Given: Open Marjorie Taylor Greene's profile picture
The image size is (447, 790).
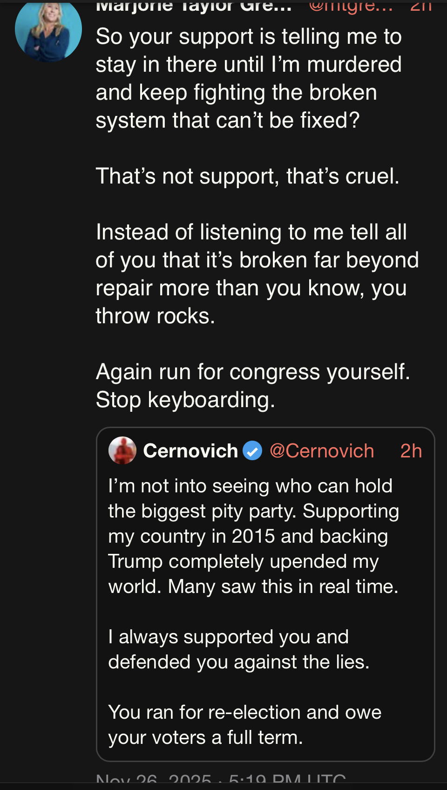Looking at the screenshot, I should click(48, 29).
